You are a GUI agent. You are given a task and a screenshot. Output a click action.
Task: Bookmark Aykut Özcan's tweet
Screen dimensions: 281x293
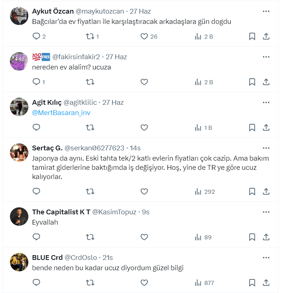(252, 36)
